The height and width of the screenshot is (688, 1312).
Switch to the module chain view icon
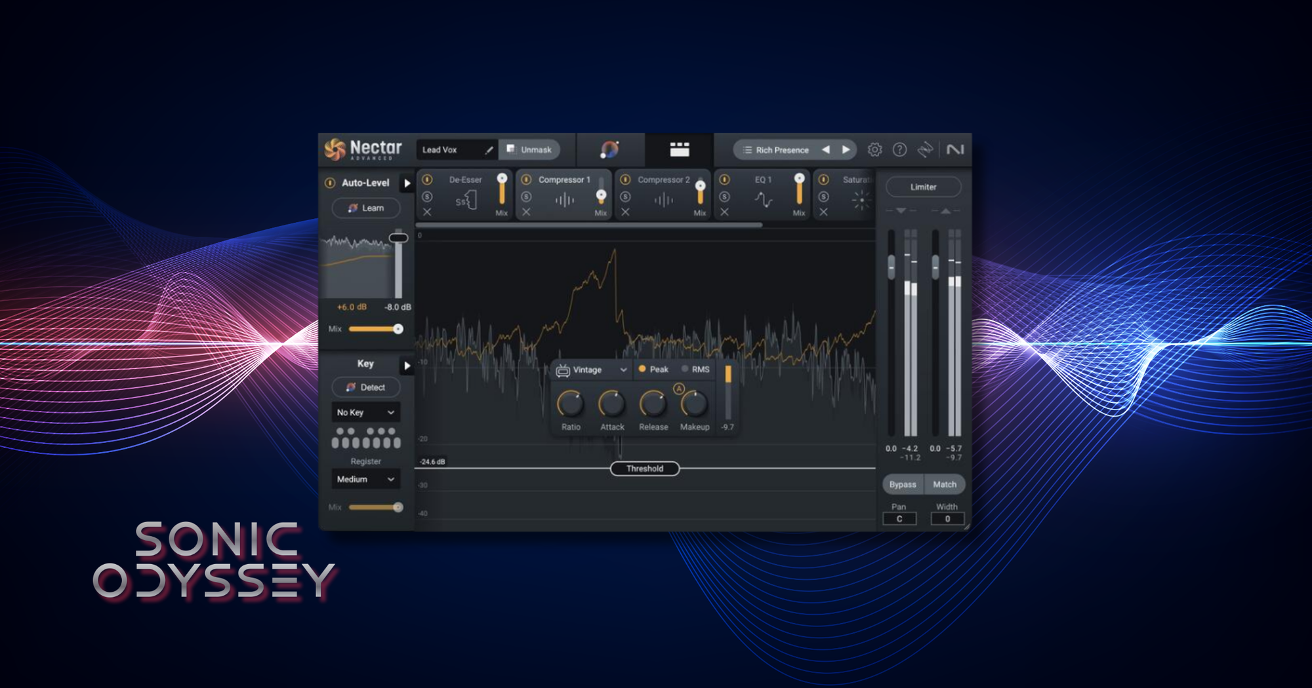coord(679,150)
